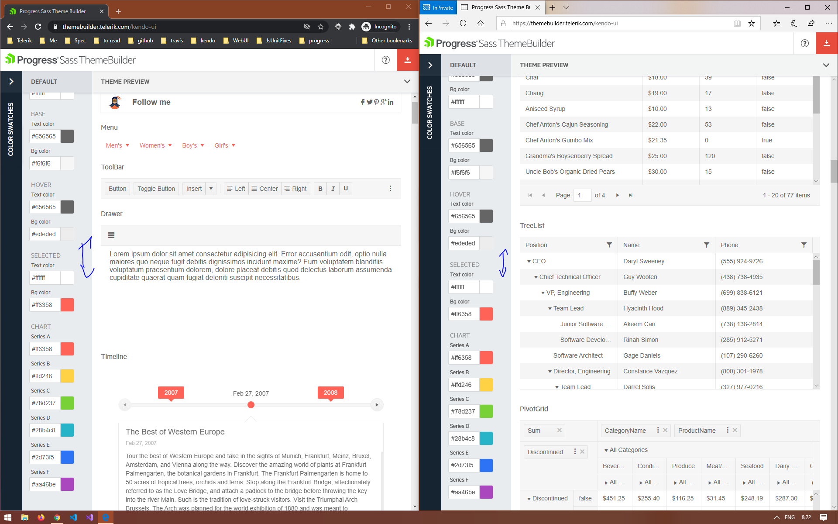Screen dimensions: 838x524
Task: Click the Timeline next arrow button
Action: coord(377,405)
